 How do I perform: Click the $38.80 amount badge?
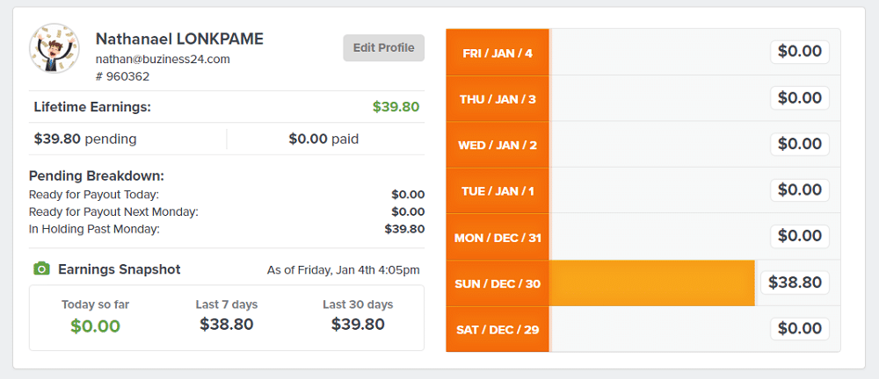(x=795, y=282)
